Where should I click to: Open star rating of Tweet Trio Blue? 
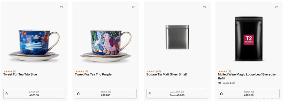pos(8,71)
